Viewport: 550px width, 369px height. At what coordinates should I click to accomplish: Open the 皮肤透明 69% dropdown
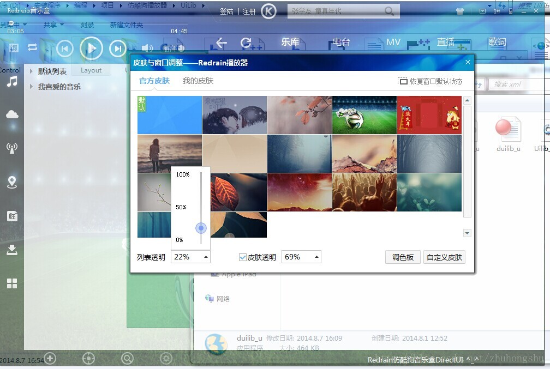click(x=301, y=257)
